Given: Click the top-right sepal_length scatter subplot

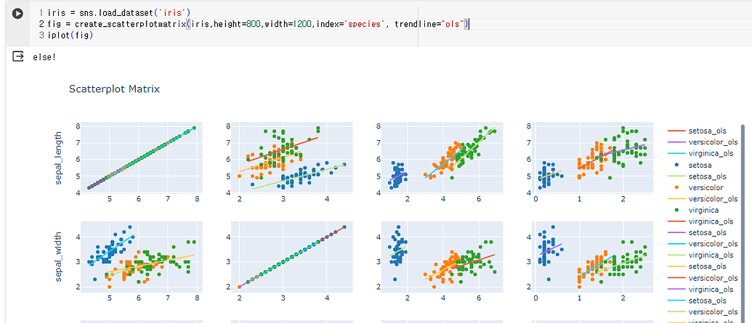Looking at the screenshot, I should (593, 158).
